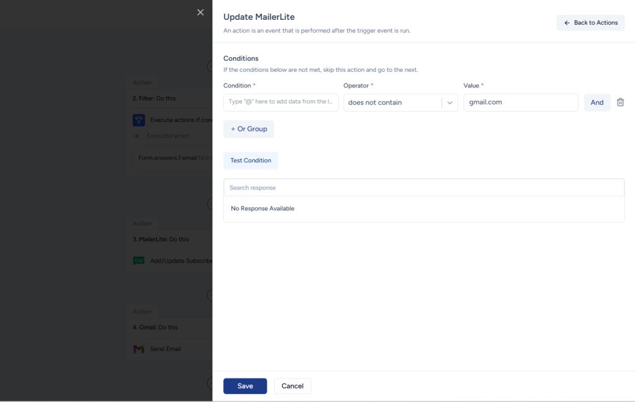
Task: Click the trash icon to delete condition
Action: pyautogui.click(x=620, y=103)
